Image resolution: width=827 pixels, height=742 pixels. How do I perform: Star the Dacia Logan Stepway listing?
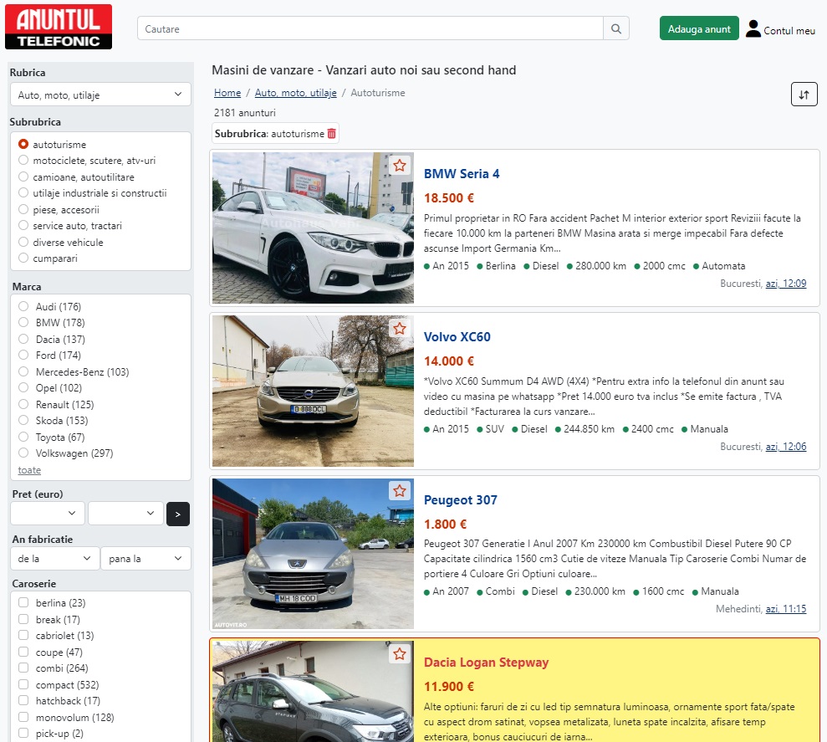click(400, 653)
